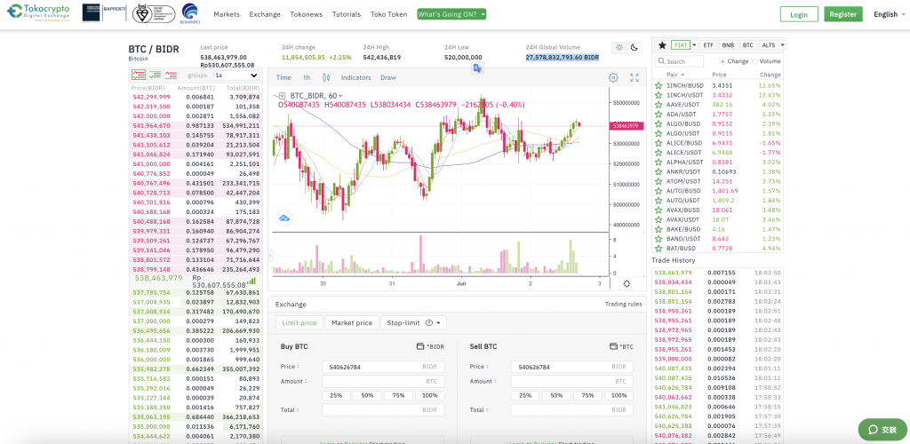Click the translate popup icon
Screen dimensions: 910x444
point(477,68)
